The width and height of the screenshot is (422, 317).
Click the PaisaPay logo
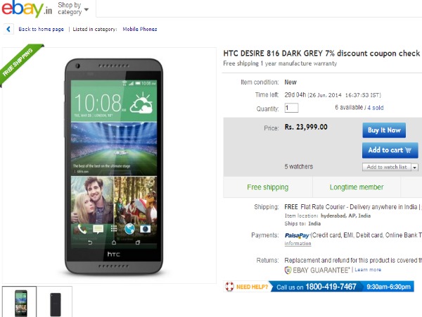coord(297,235)
